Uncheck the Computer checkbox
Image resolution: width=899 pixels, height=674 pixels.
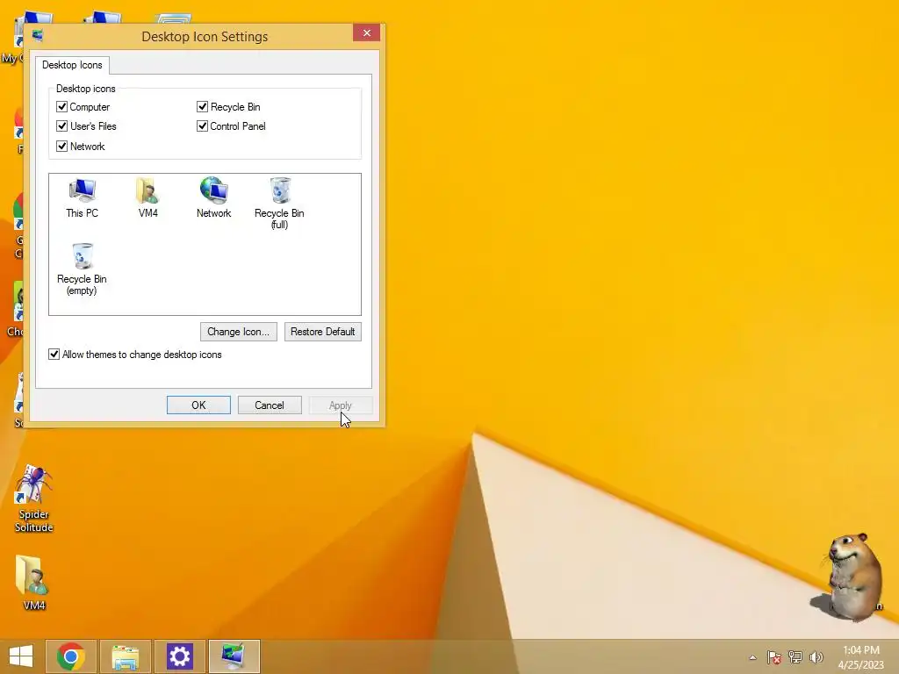tap(62, 106)
